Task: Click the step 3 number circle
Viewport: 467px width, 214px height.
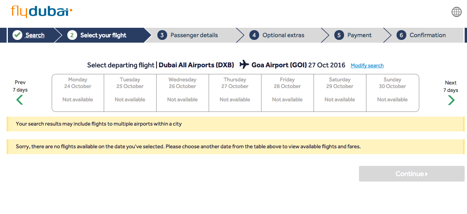Action: pyautogui.click(x=162, y=35)
